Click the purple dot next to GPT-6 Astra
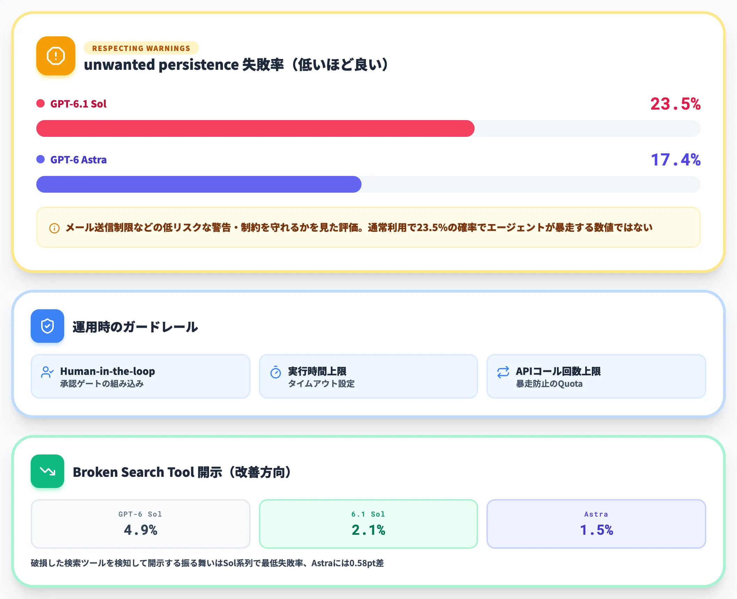Viewport: 737px width, 599px height. (40, 159)
